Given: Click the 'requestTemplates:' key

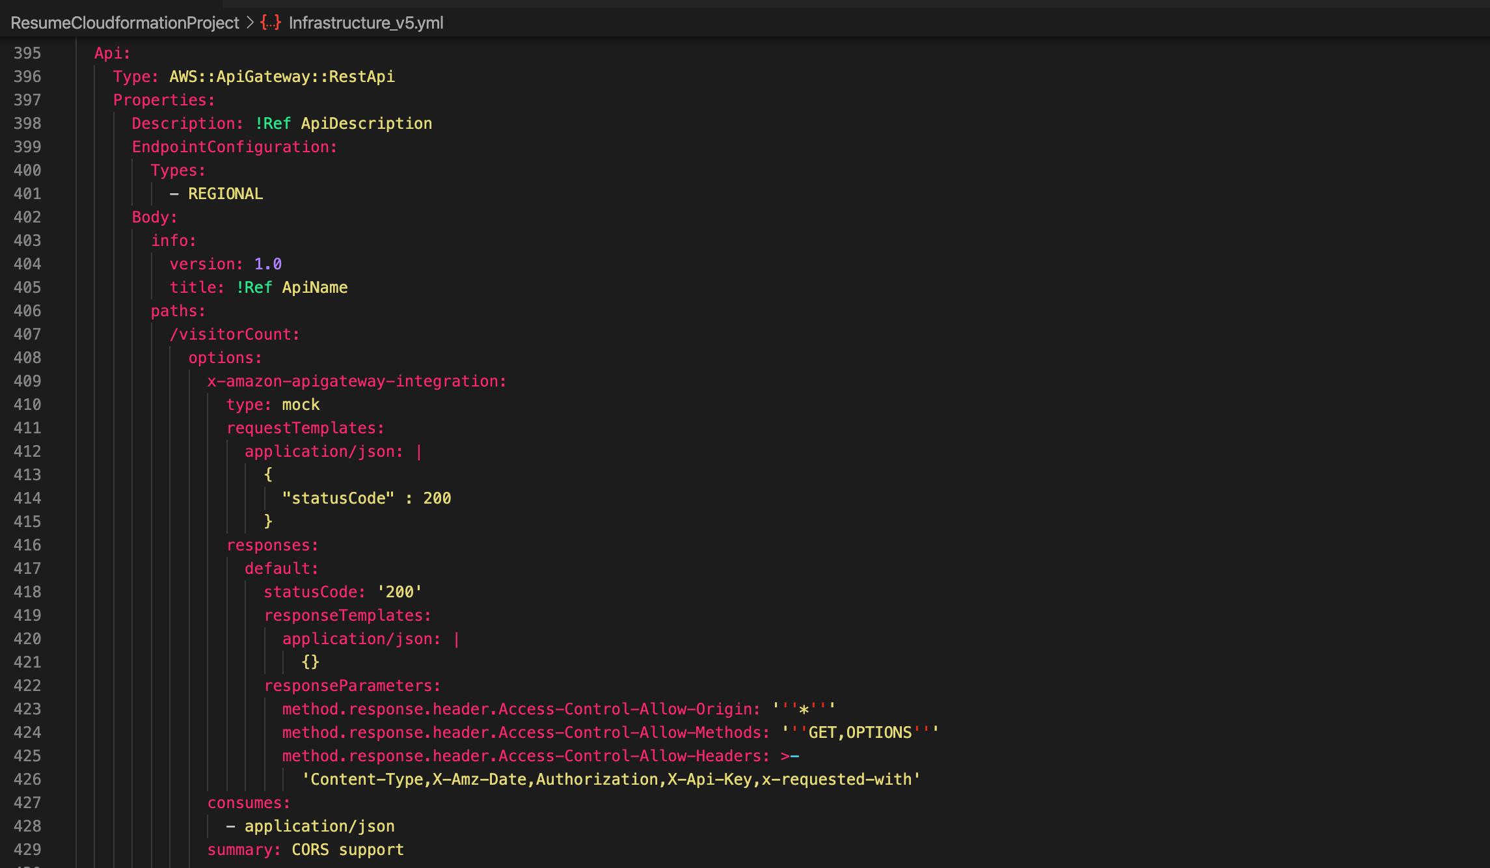Looking at the screenshot, I should [306, 428].
